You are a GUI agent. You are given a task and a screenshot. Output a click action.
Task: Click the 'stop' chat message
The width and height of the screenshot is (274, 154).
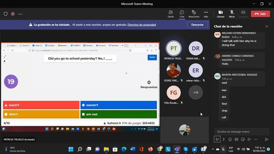(x=224, y=110)
